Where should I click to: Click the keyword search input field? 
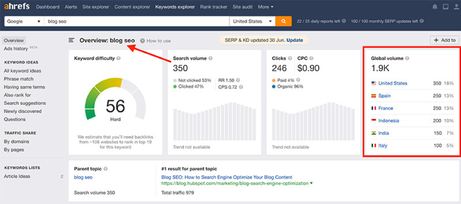click(x=137, y=21)
